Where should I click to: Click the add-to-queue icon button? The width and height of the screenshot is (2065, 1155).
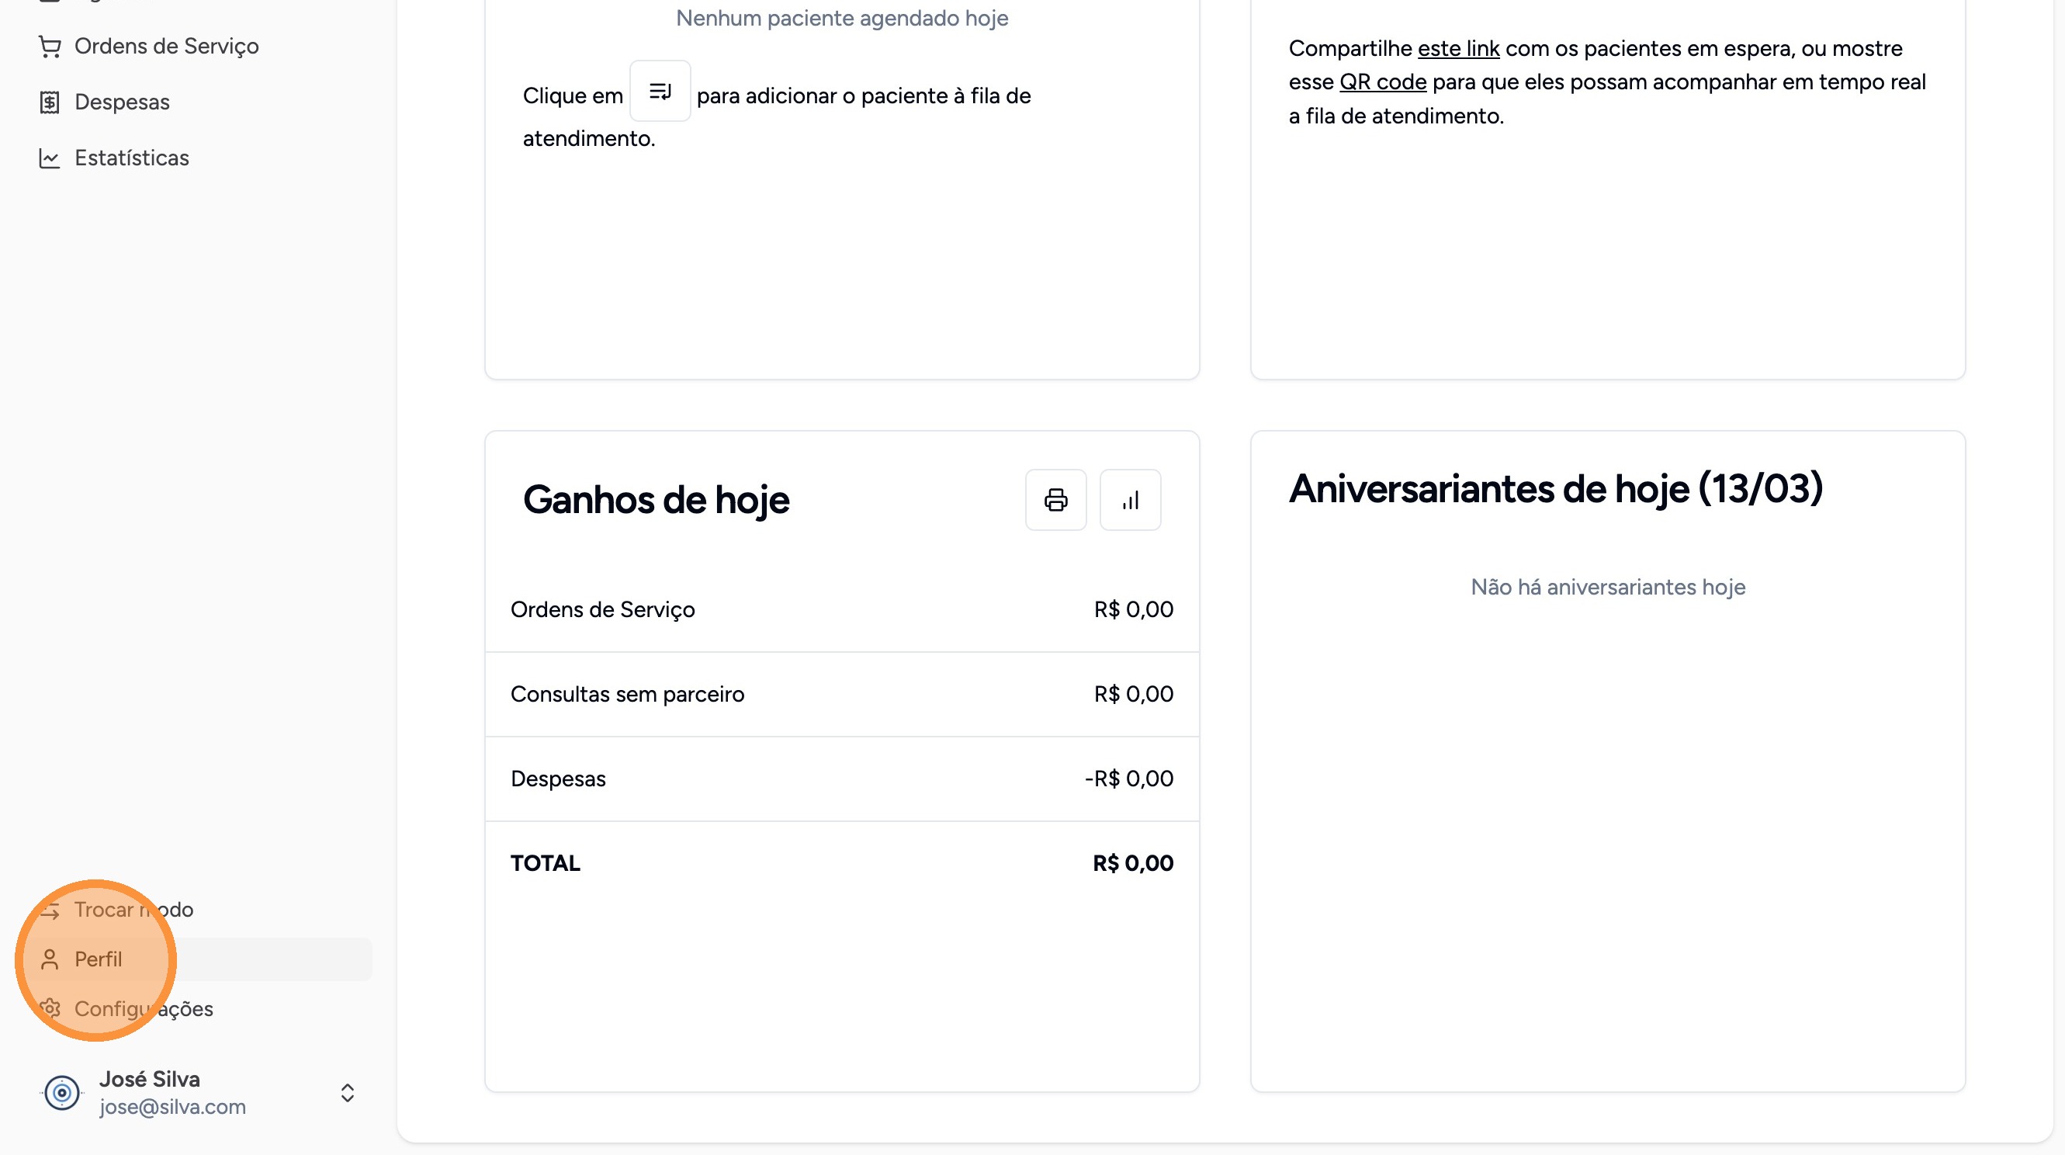click(660, 92)
